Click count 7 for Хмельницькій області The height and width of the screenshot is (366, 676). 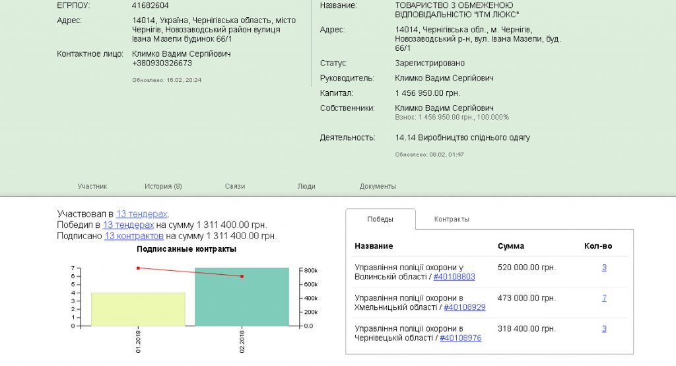coord(604,298)
